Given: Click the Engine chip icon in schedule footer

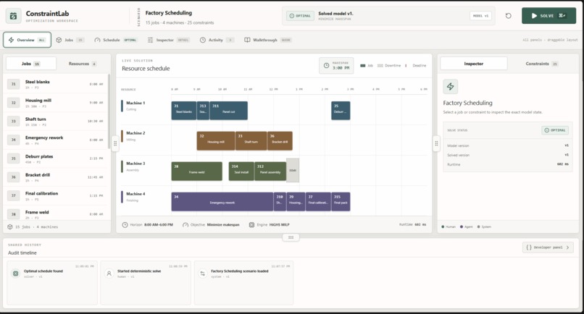Looking at the screenshot, I should point(251,225).
